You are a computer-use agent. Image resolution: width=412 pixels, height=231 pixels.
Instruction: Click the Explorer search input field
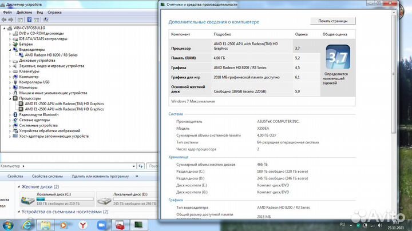click(x=152, y=166)
